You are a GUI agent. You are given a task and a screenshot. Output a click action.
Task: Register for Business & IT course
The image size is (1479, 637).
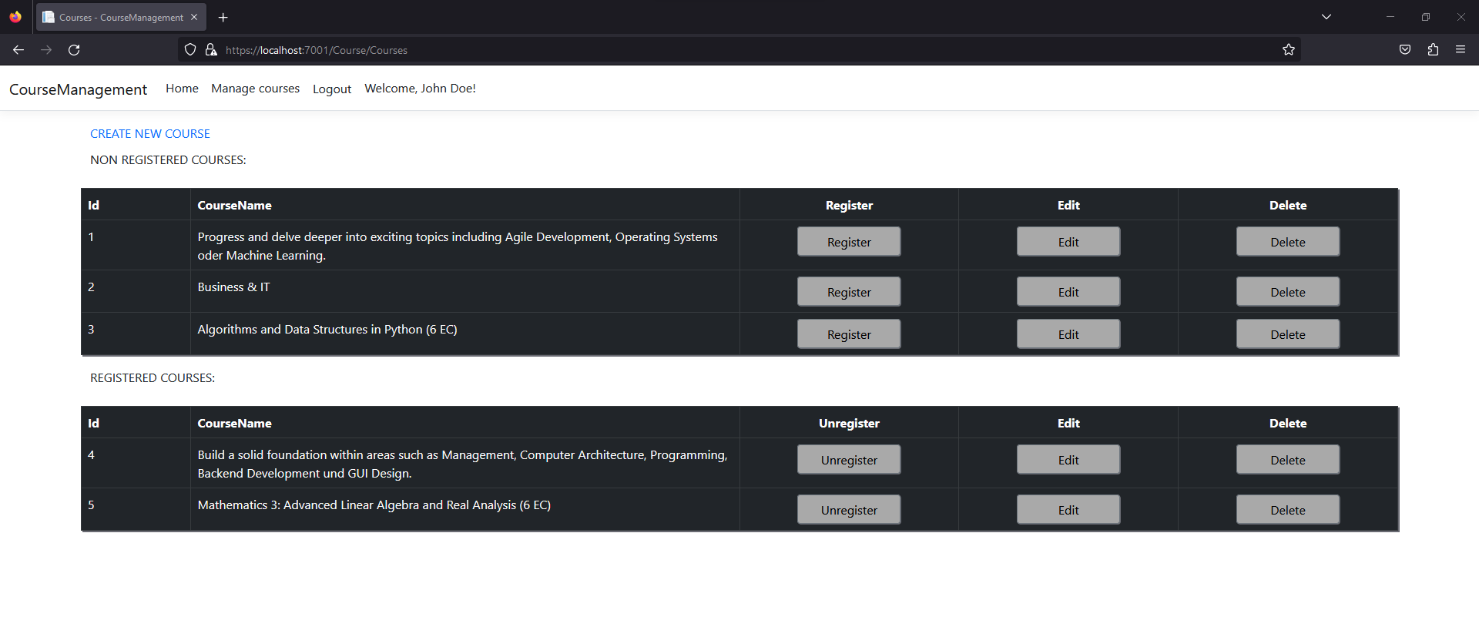pyautogui.click(x=849, y=292)
